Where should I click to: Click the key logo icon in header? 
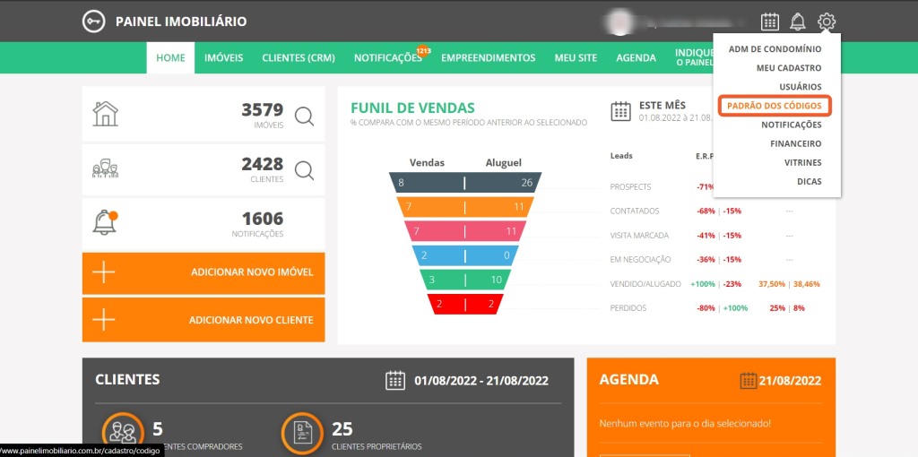coord(93,22)
